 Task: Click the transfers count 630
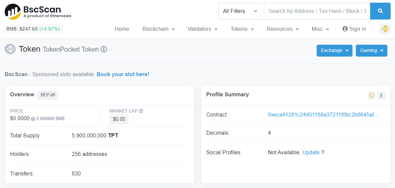76,173
